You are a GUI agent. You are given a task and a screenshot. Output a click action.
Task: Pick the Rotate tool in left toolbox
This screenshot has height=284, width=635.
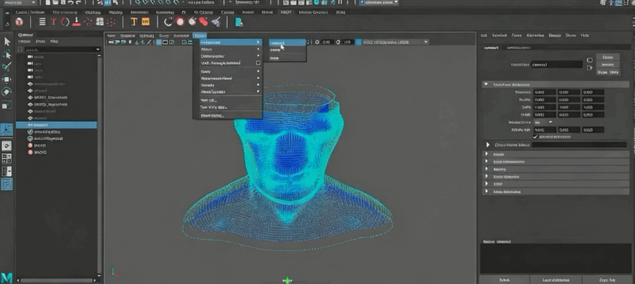(7, 91)
